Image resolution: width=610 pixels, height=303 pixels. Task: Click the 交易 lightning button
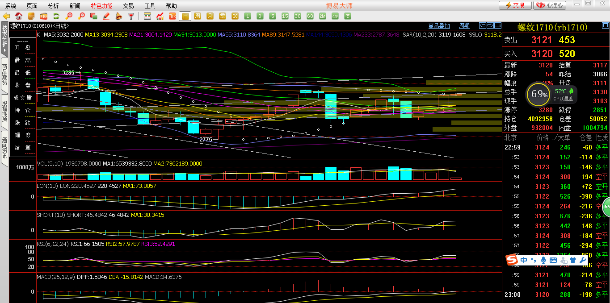click(515, 5)
